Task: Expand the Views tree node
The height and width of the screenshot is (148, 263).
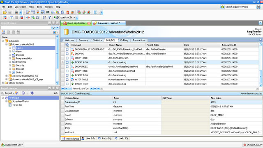Action: (x=10, y=51)
